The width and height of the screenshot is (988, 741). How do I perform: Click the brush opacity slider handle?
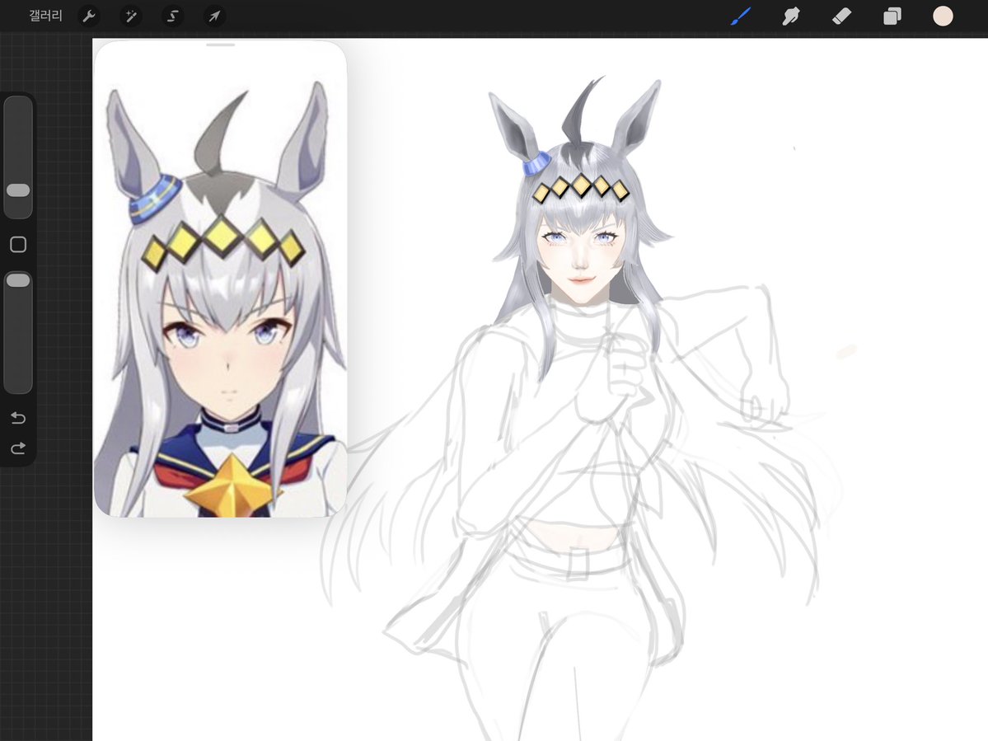click(18, 280)
